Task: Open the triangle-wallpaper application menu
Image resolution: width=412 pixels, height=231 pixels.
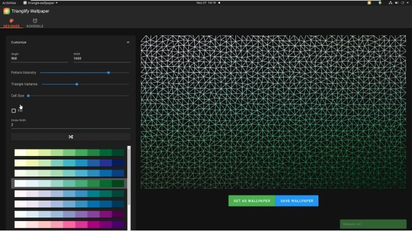Action: tap(40, 2)
